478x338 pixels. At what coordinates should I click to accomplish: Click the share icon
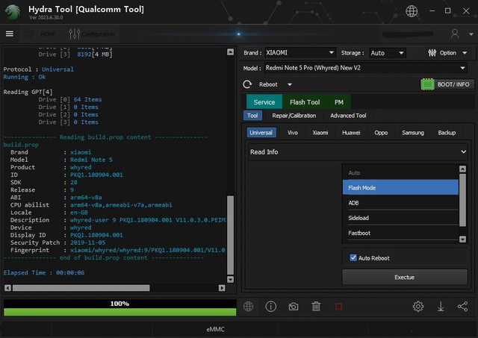462,307
